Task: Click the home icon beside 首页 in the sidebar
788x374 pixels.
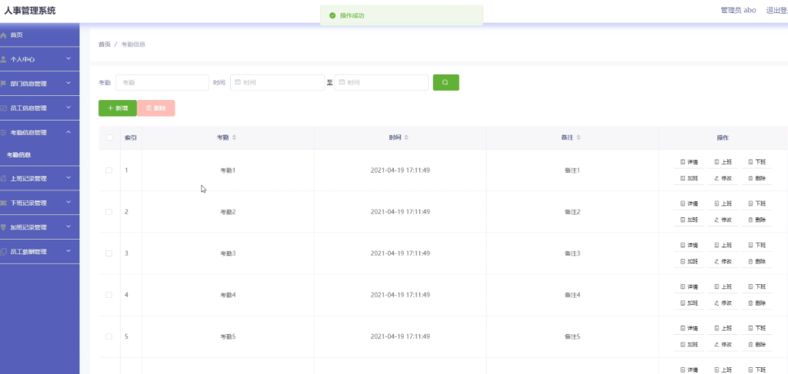Action: click(x=4, y=35)
